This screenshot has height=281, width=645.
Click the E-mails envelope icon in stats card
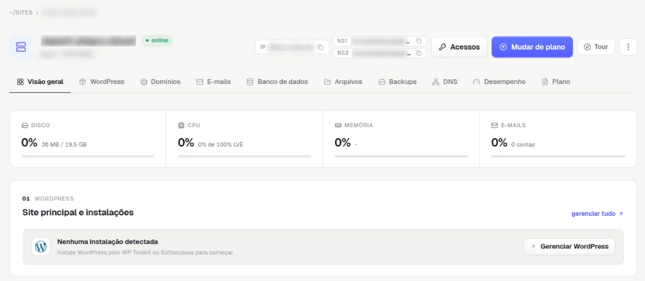495,125
